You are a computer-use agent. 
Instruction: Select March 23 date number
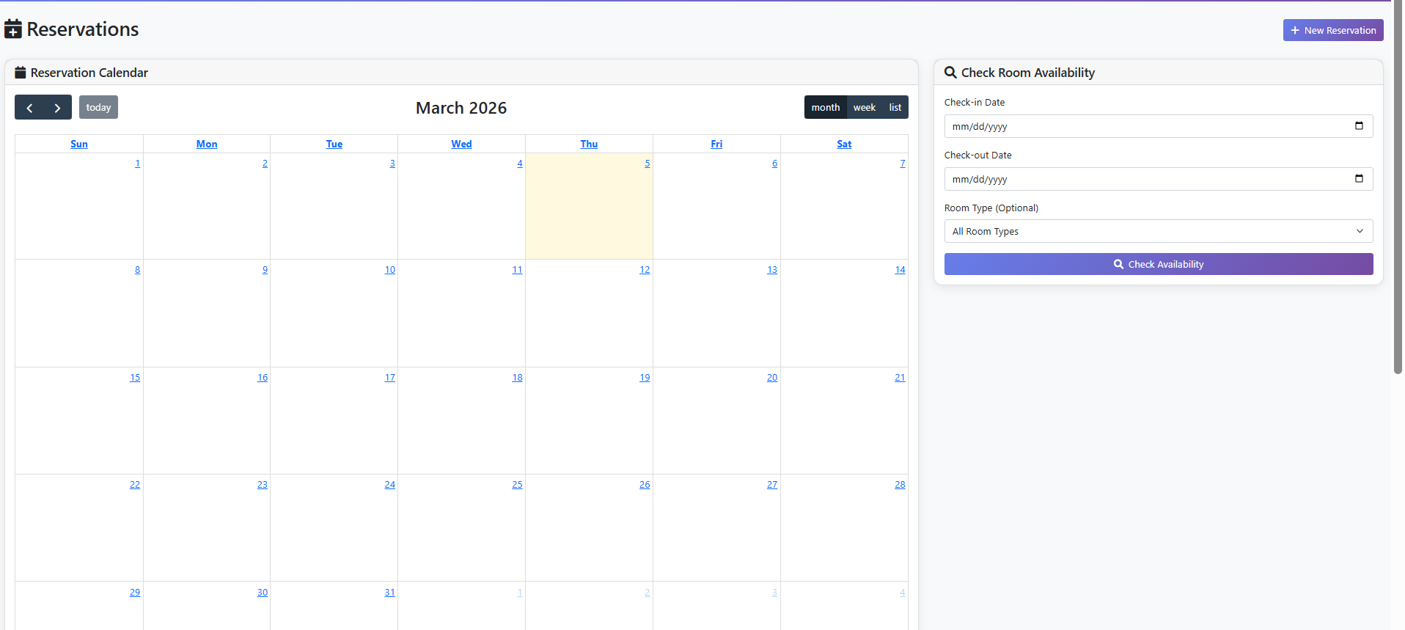click(262, 485)
